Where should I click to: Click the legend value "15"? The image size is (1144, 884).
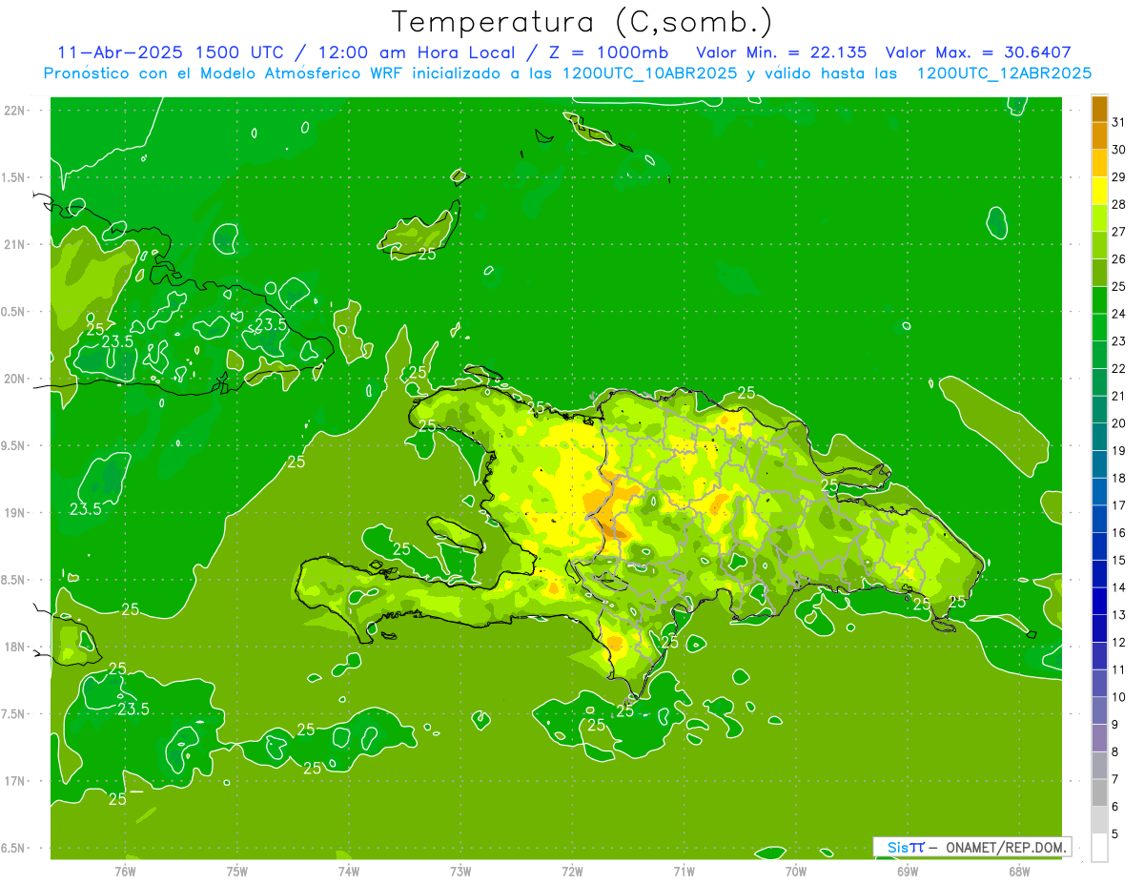[1118, 560]
